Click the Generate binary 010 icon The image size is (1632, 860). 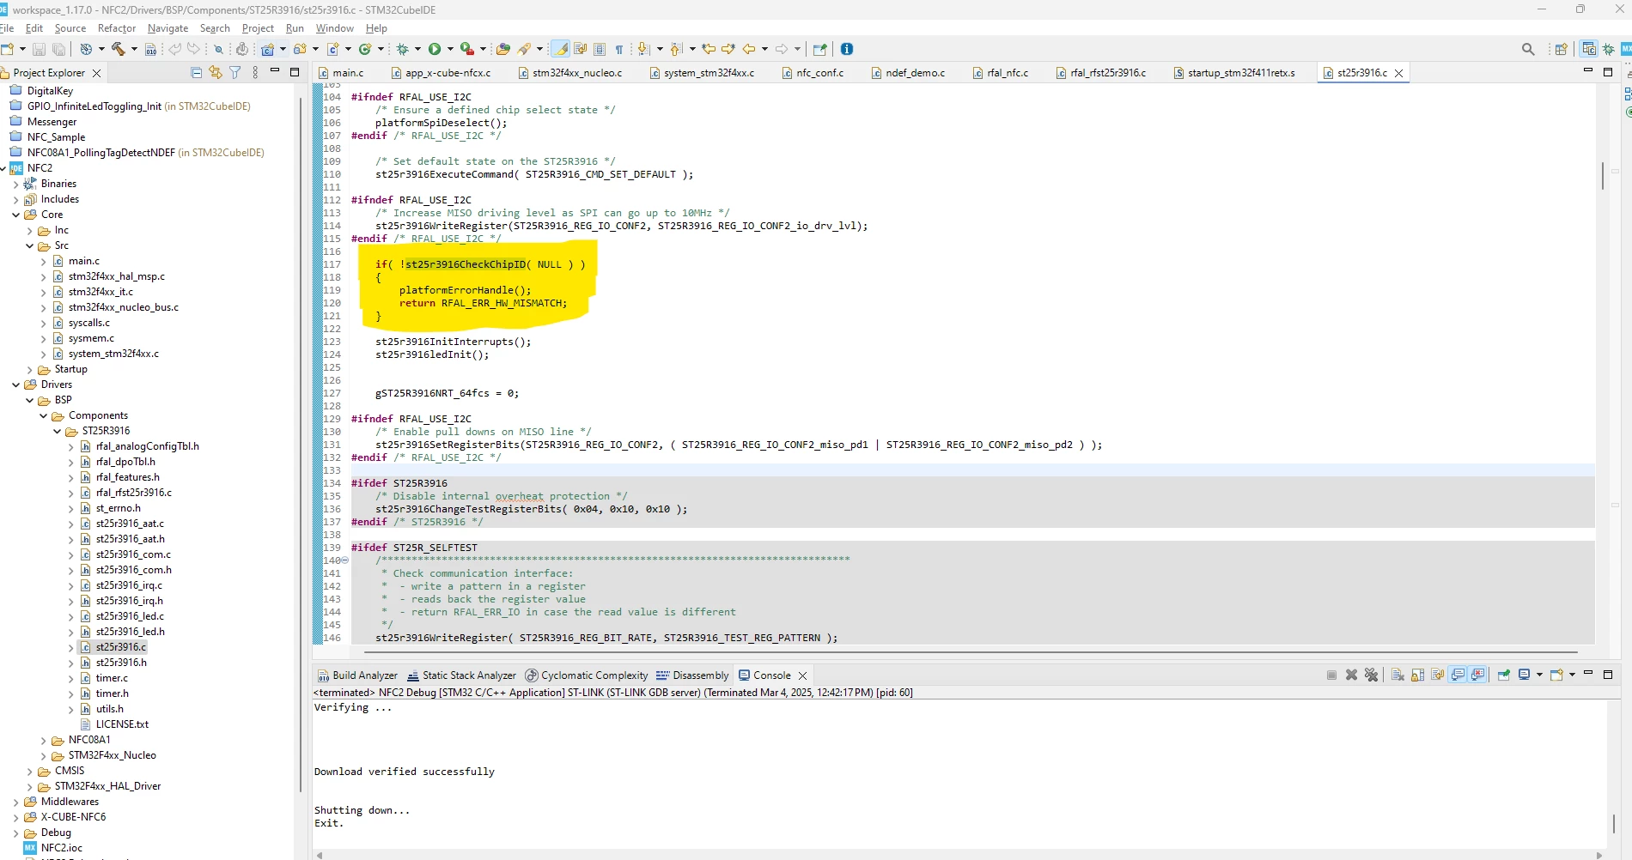(150, 49)
